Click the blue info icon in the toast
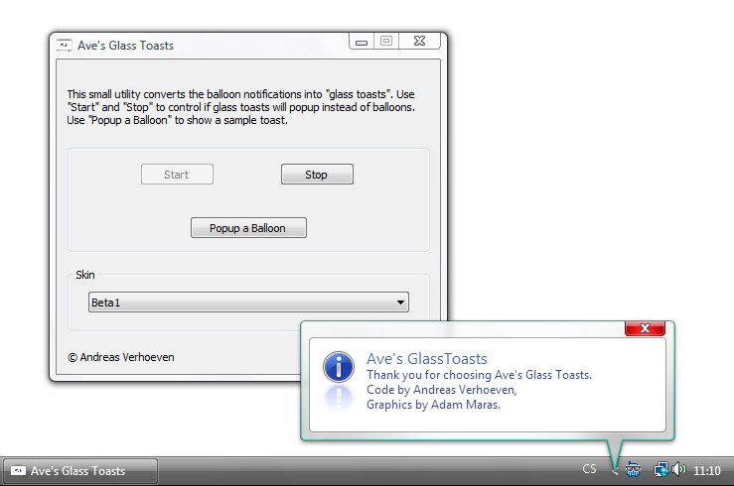The image size is (734, 486). [x=338, y=367]
